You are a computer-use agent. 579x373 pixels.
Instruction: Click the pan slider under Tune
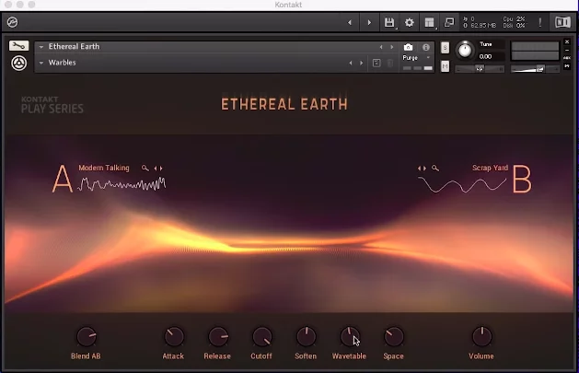click(x=480, y=69)
